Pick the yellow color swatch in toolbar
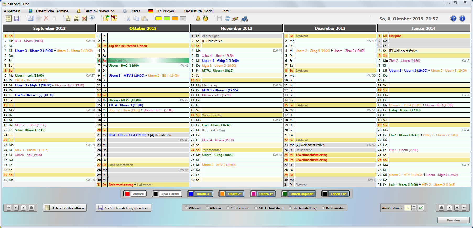Viewport: 473px width, 228px height. 159,19
